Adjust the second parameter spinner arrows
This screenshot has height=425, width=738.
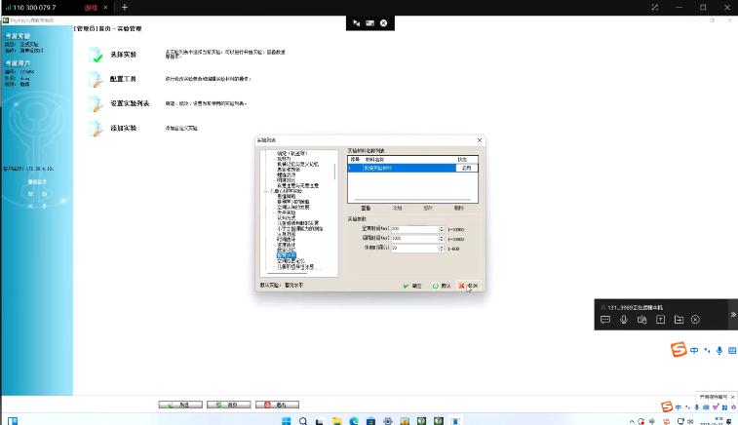click(x=442, y=238)
